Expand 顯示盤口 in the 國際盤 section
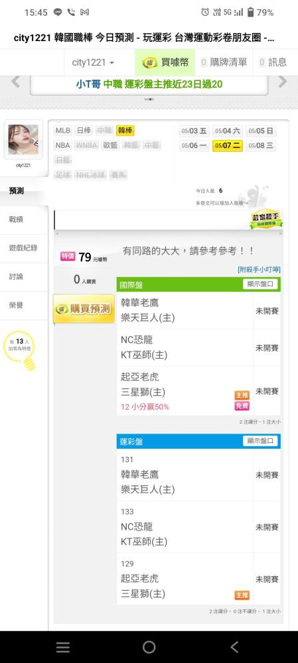Screen dimensions: 298x663 (260, 284)
